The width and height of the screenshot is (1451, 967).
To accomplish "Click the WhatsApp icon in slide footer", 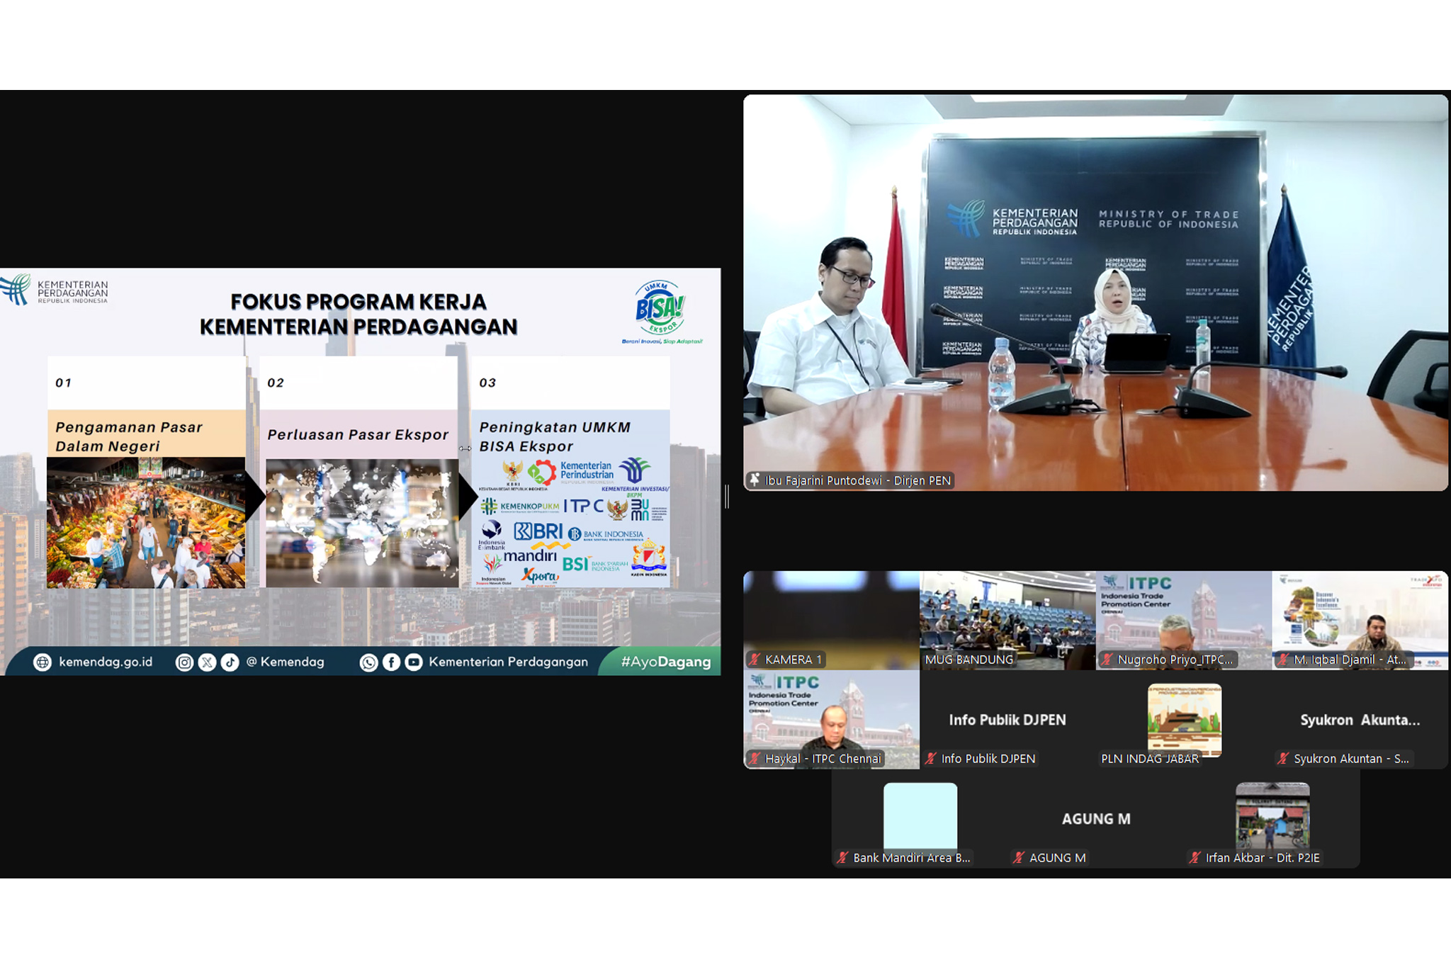I will pyautogui.click(x=368, y=662).
